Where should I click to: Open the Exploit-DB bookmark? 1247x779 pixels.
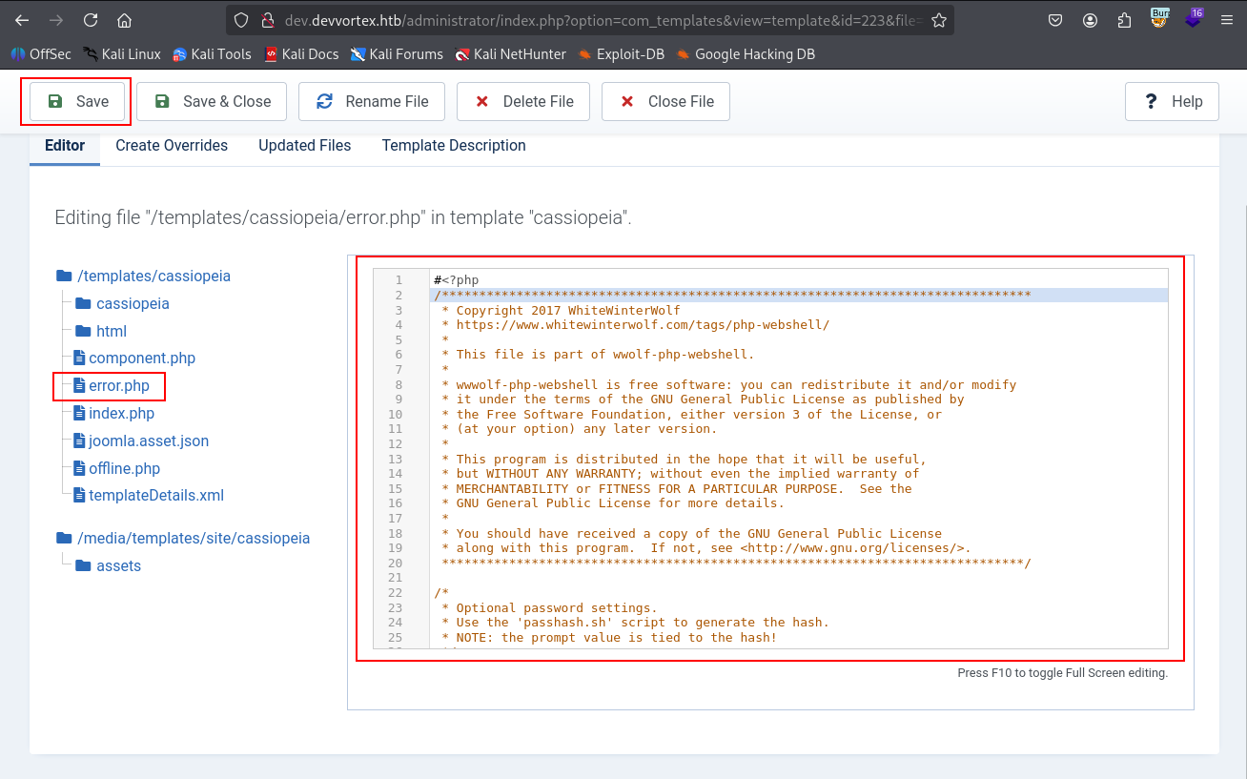tap(621, 54)
